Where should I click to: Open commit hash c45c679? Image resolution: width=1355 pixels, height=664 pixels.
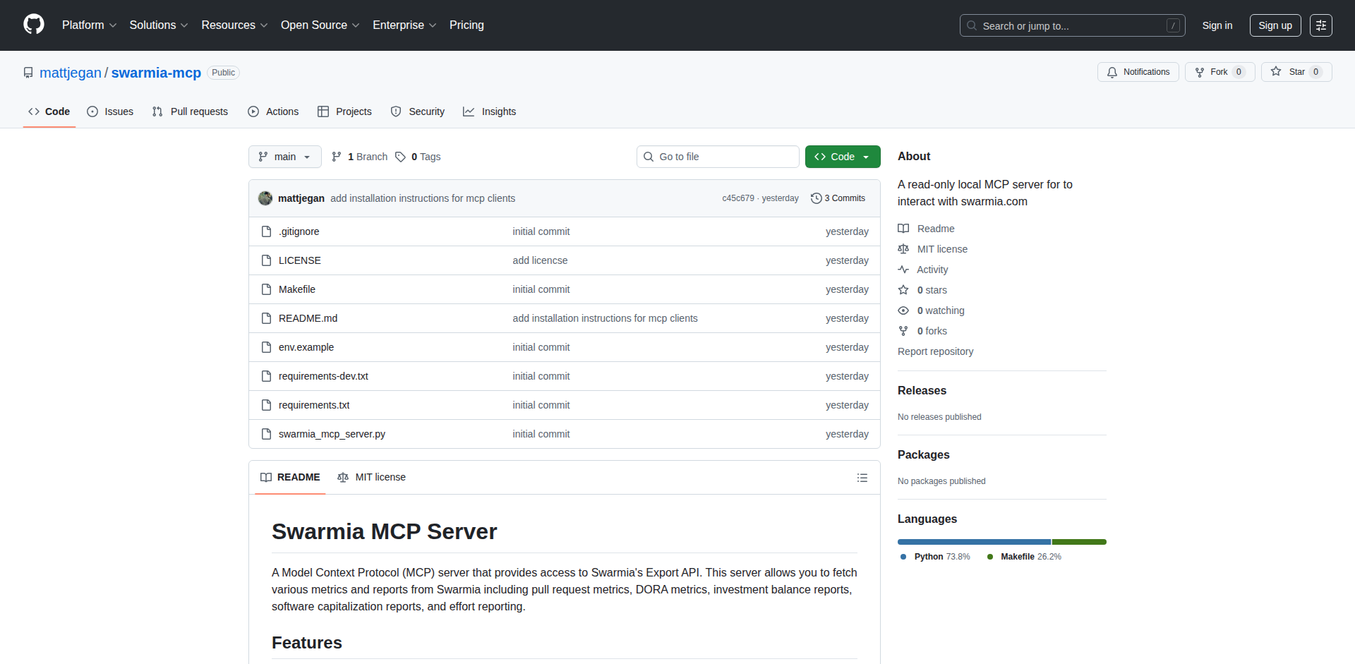click(738, 198)
